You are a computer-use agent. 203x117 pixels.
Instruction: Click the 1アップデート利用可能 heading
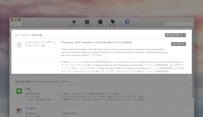pyautogui.click(x=28, y=35)
